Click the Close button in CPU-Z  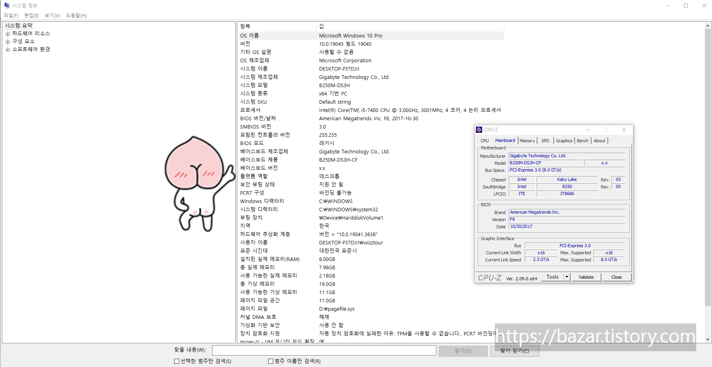616,277
